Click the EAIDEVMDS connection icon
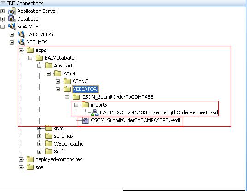247x191 pixels. pyautogui.click(x=21, y=34)
